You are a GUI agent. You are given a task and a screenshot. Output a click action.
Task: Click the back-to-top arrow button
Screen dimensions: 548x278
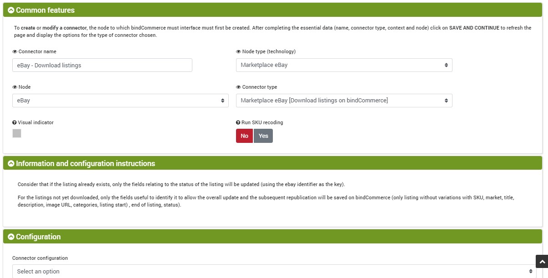[x=542, y=262]
